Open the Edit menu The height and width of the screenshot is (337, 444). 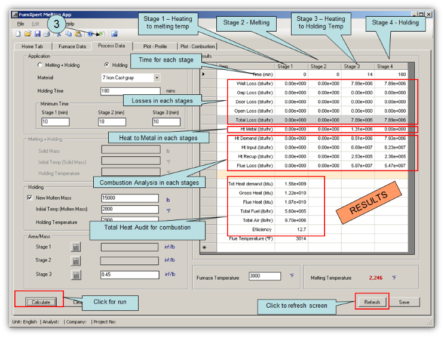tap(35, 24)
